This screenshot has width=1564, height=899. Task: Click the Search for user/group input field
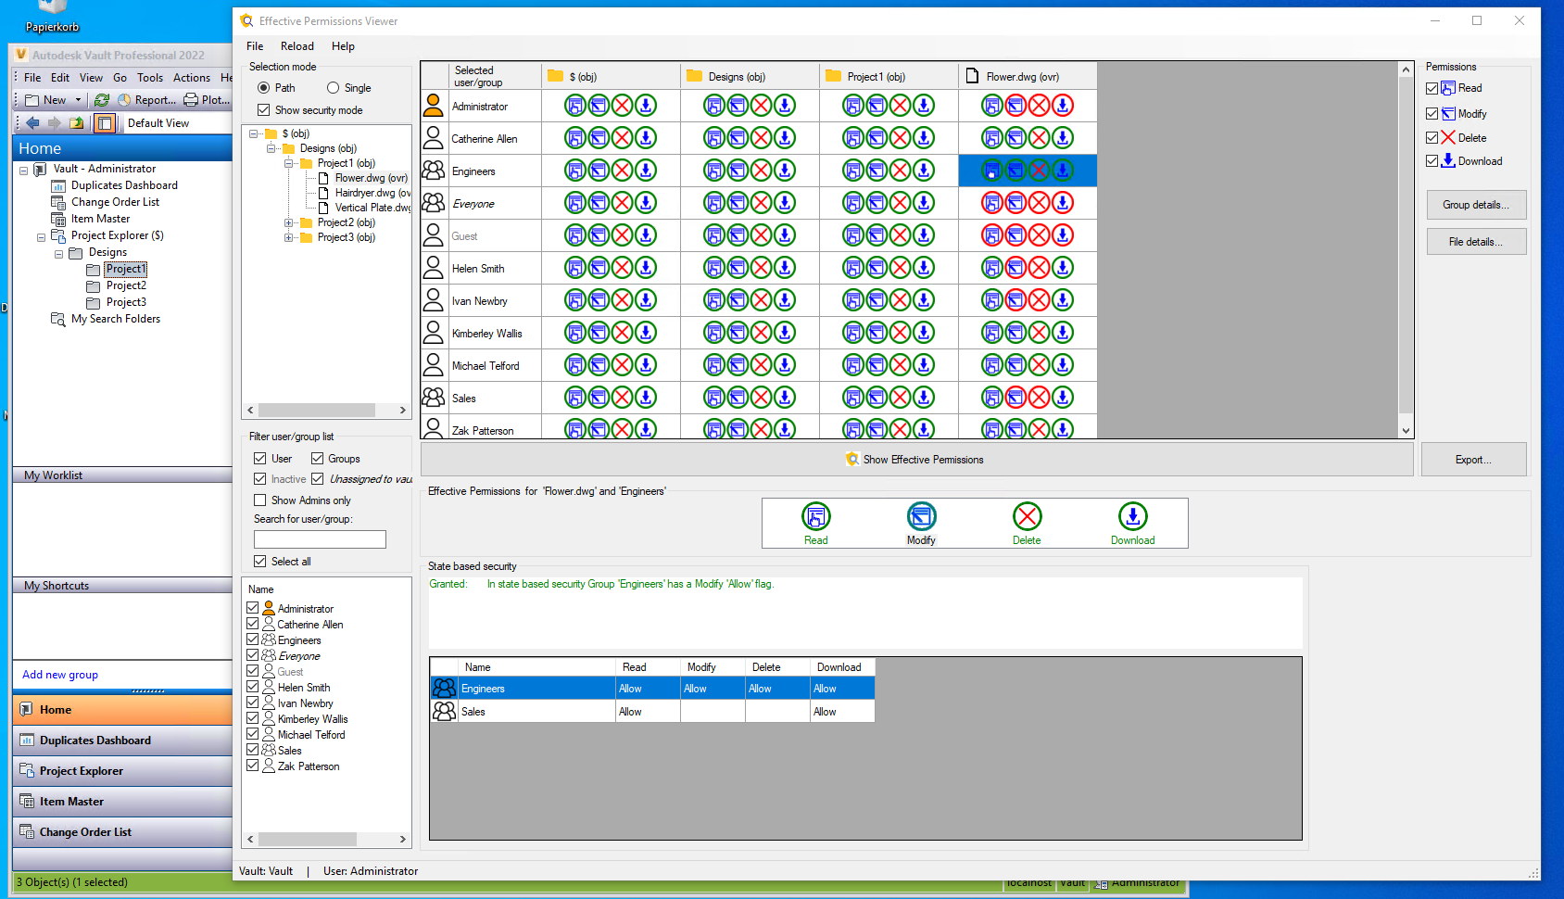click(320, 539)
